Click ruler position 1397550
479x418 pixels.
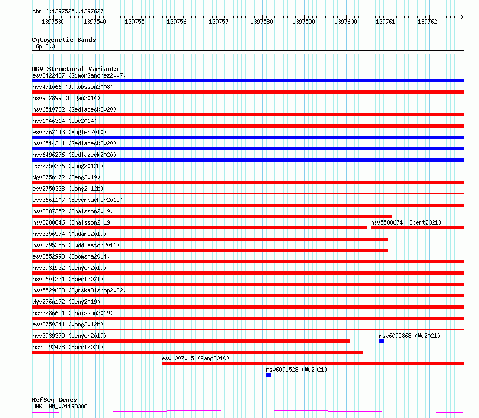(136, 22)
